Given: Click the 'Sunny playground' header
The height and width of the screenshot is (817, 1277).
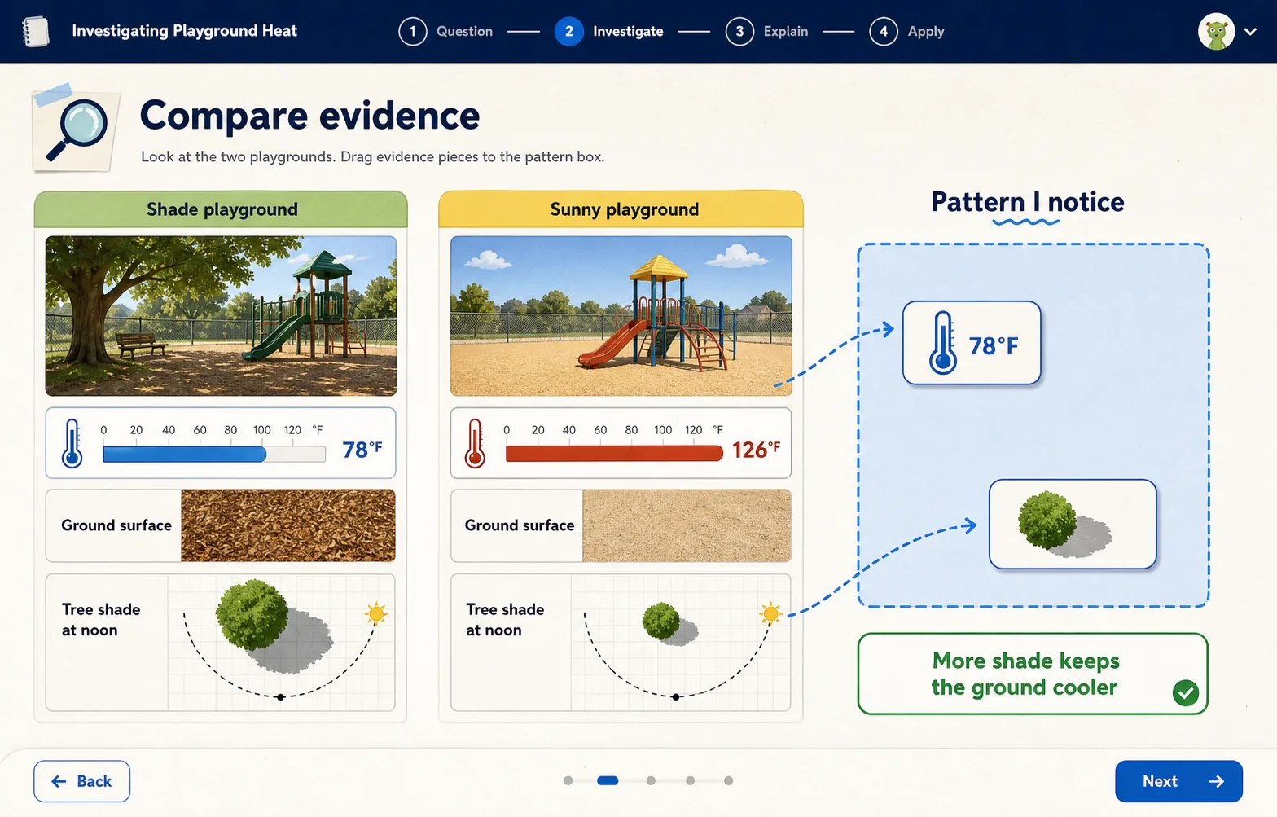Looking at the screenshot, I should (x=621, y=209).
